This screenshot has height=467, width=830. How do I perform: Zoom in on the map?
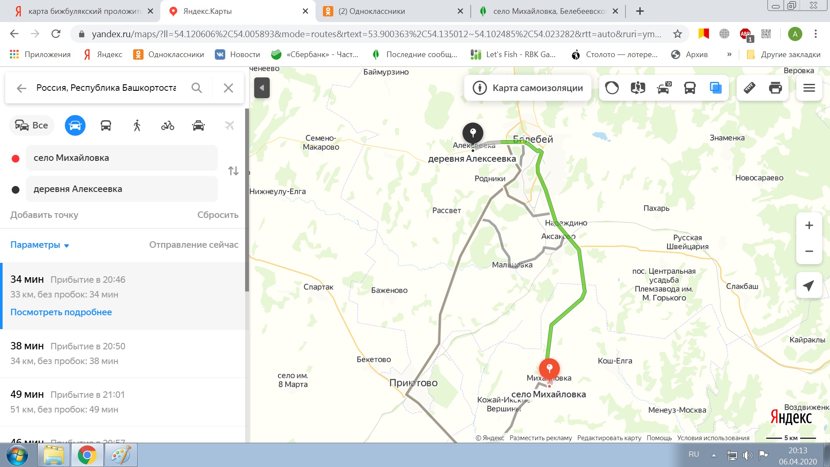coord(809,225)
